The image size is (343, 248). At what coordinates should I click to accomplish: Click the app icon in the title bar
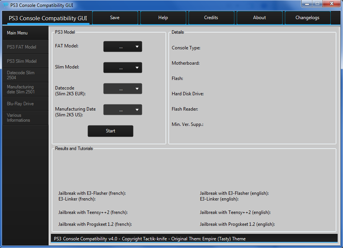point(5,5)
